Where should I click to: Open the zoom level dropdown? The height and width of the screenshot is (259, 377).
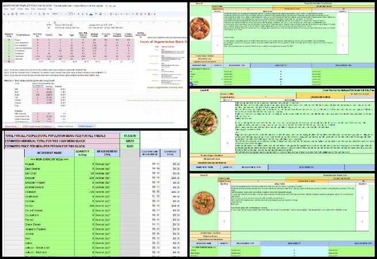pos(24,14)
